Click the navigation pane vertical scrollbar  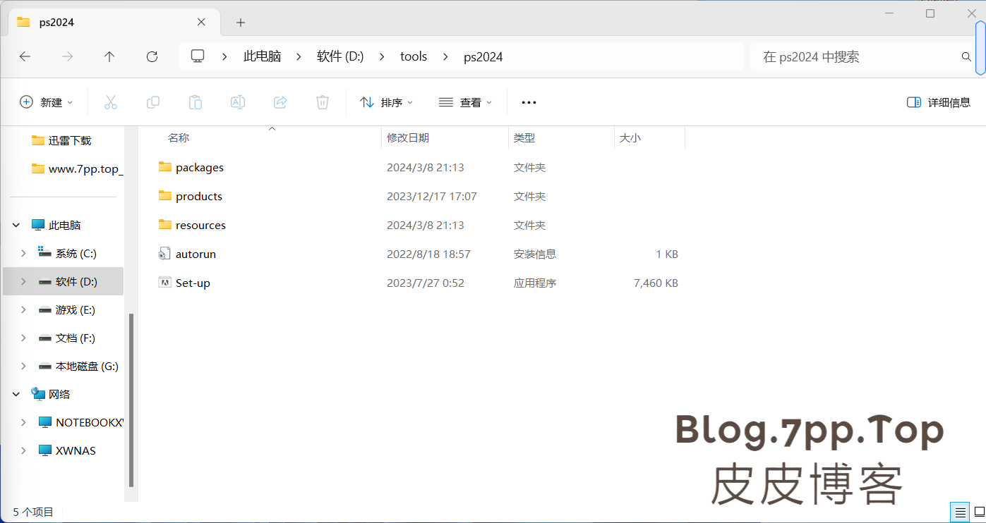131,400
